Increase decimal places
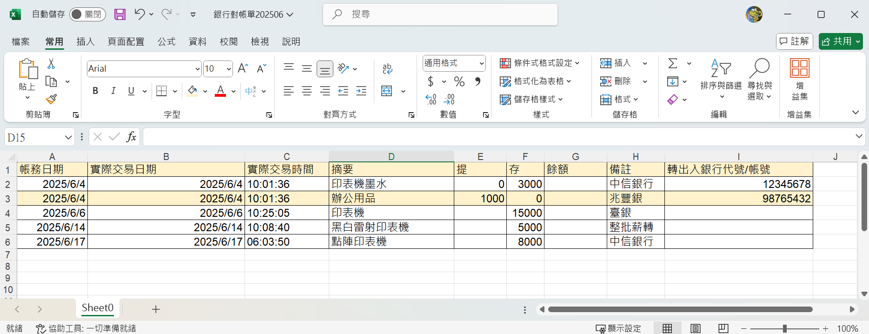Screen dimensions: 869x334 tap(431, 99)
